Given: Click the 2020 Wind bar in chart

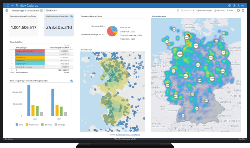Looking at the screenshot, I should (x=29, y=101).
